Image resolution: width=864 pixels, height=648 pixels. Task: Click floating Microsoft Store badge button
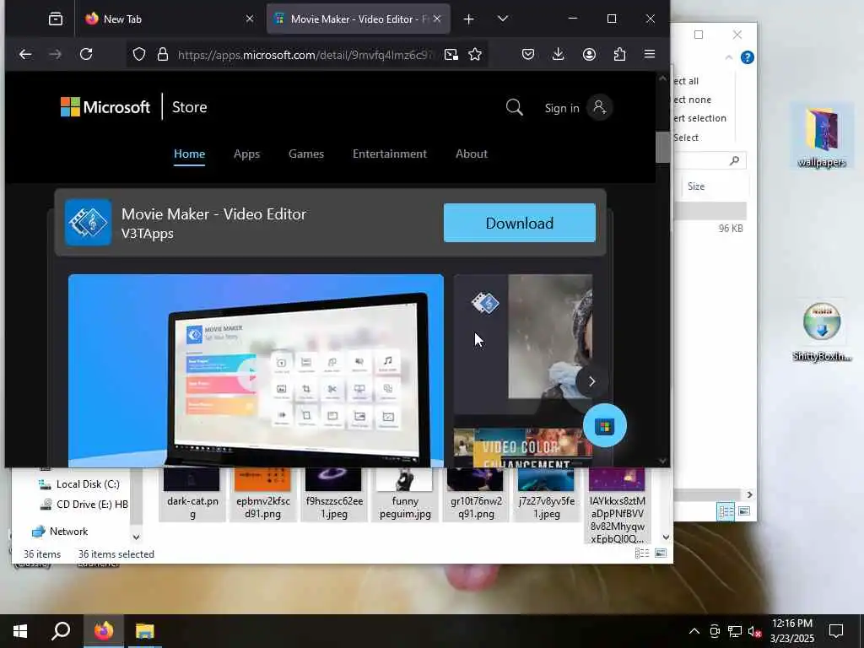(604, 426)
